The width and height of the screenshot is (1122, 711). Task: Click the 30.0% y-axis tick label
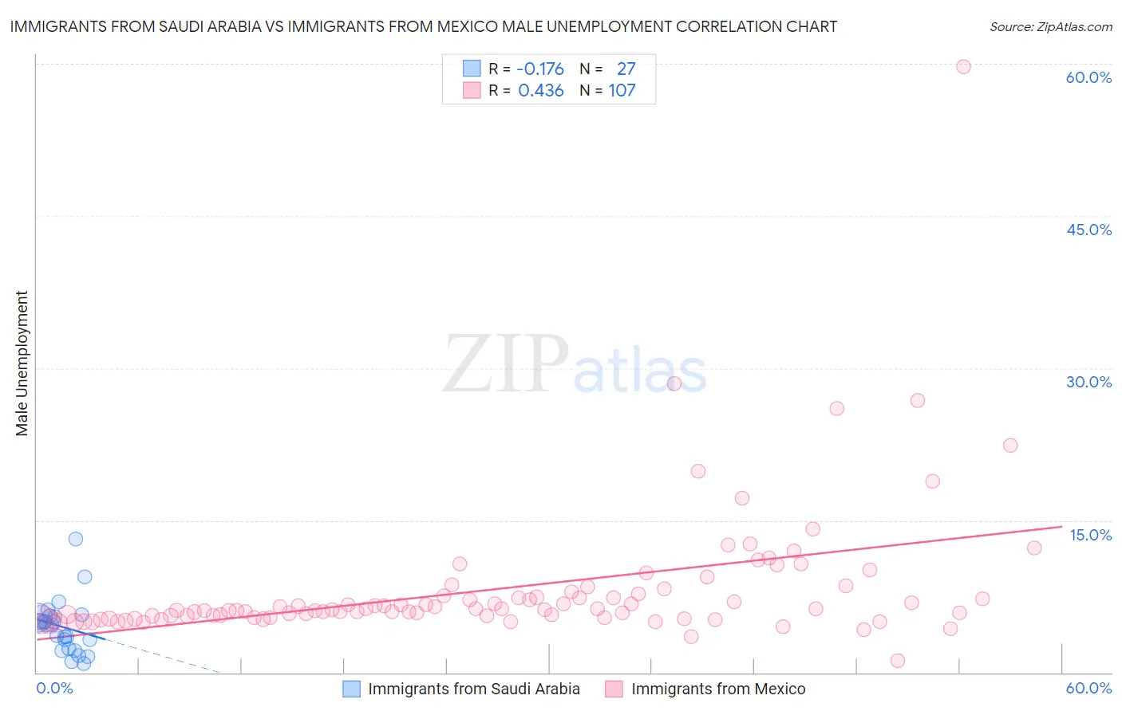pyautogui.click(x=1088, y=382)
